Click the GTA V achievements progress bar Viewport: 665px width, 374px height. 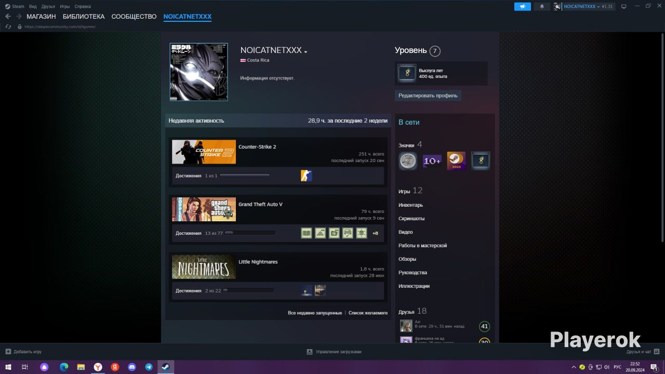250,233
